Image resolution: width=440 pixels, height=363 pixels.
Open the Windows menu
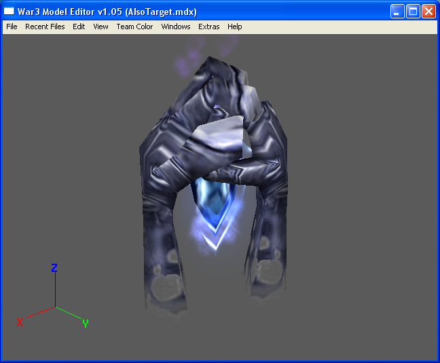176,27
